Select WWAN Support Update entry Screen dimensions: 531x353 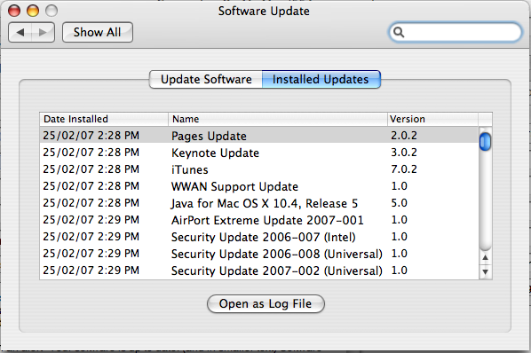pos(259,186)
